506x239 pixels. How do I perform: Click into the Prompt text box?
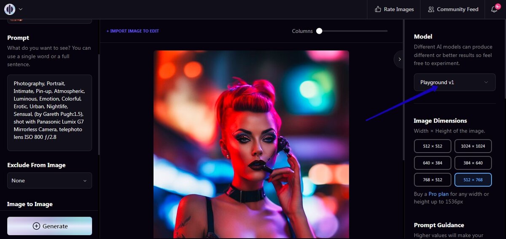click(x=49, y=113)
